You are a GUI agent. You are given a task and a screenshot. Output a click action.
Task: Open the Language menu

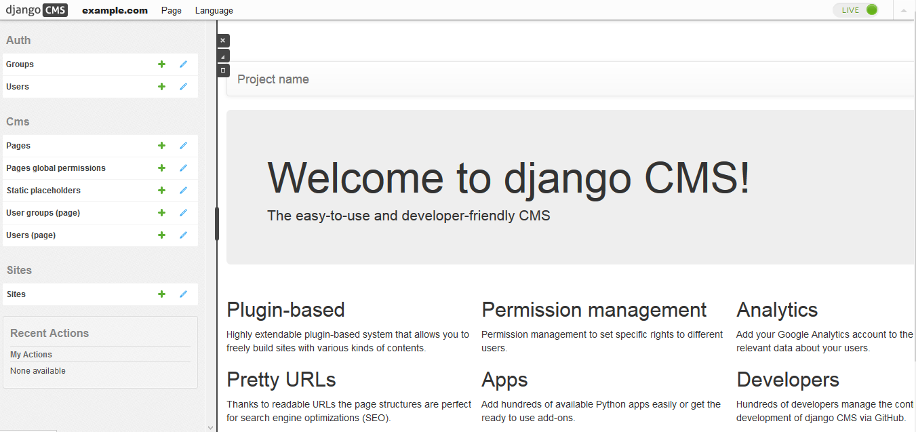tap(214, 10)
